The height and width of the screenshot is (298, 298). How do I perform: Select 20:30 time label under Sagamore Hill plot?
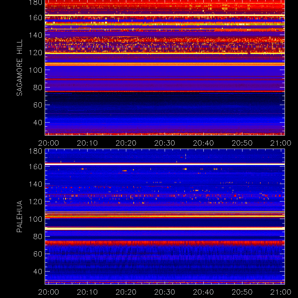tap(165, 143)
